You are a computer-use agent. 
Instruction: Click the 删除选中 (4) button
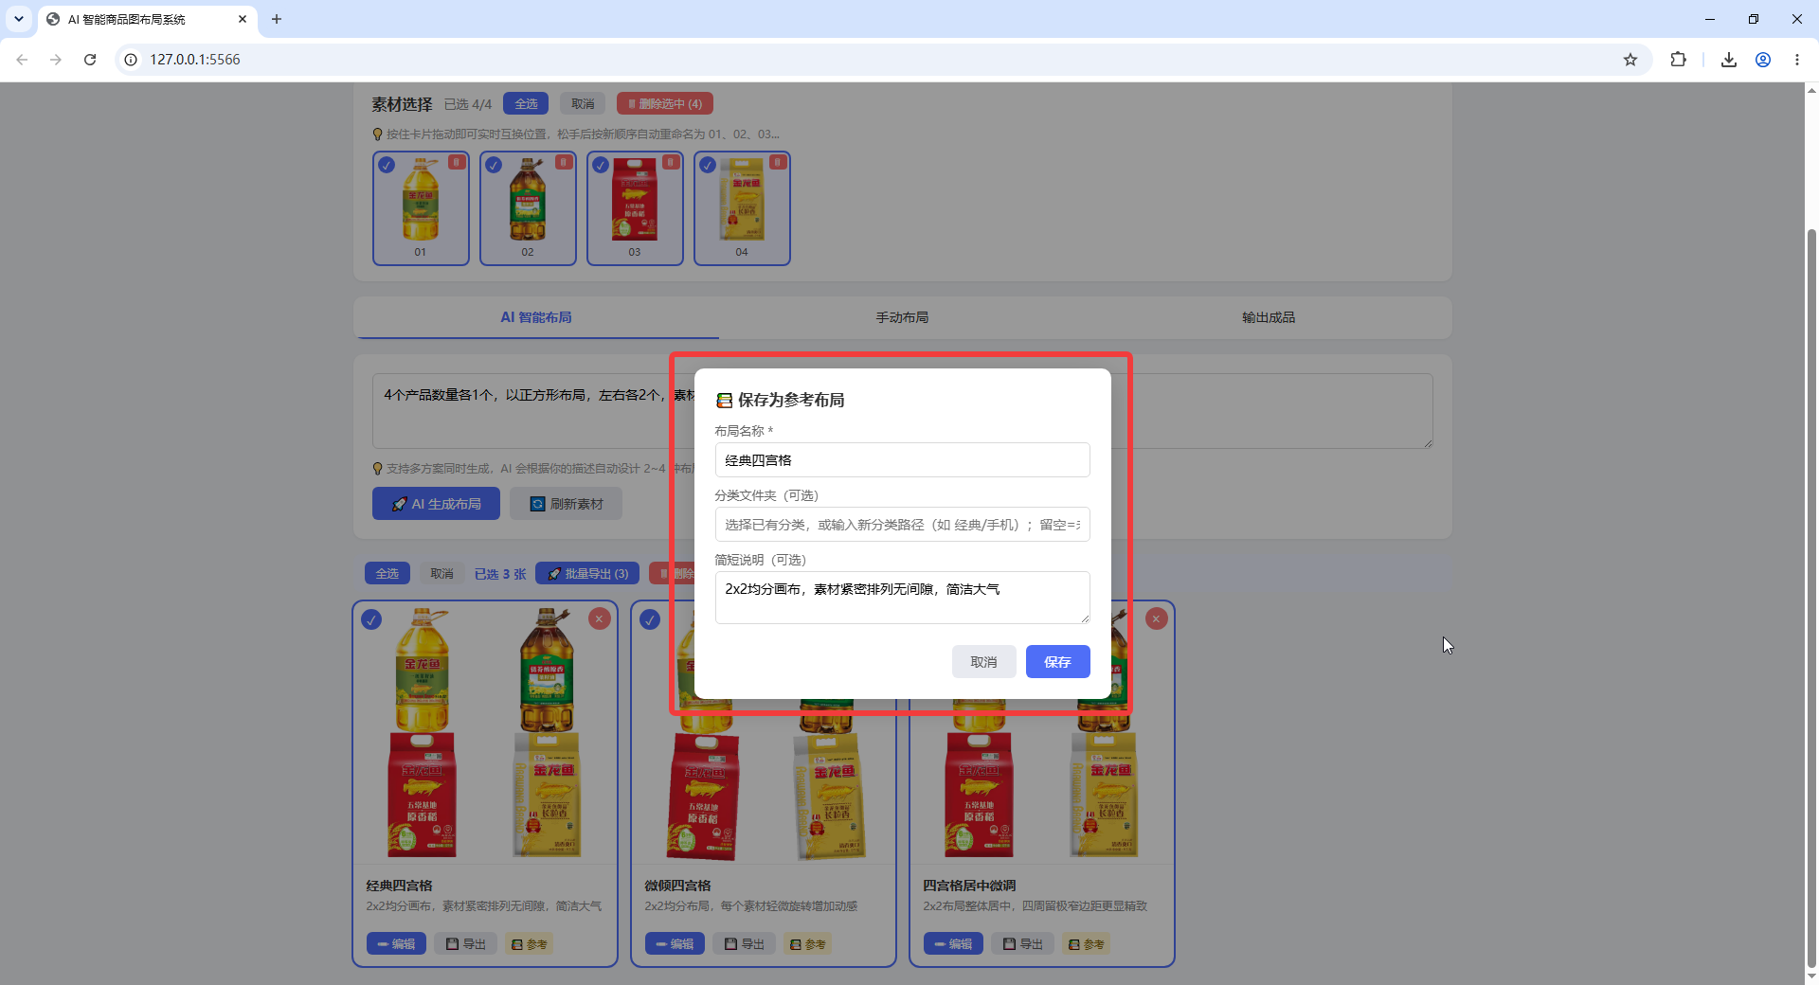click(x=665, y=104)
